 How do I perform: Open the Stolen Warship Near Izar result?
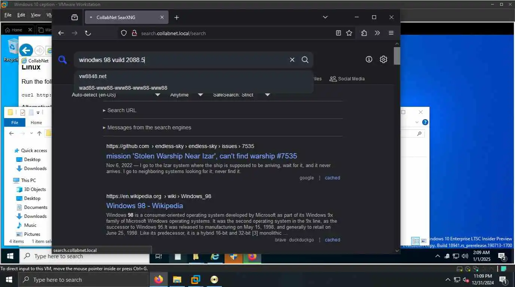(x=201, y=156)
